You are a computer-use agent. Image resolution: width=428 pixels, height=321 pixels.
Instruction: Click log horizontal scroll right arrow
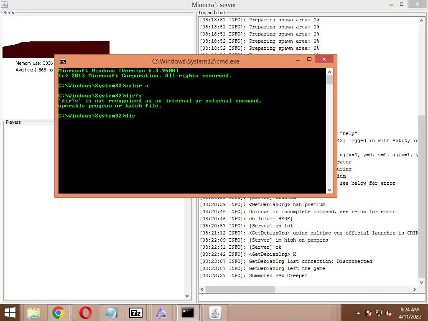(x=414, y=289)
